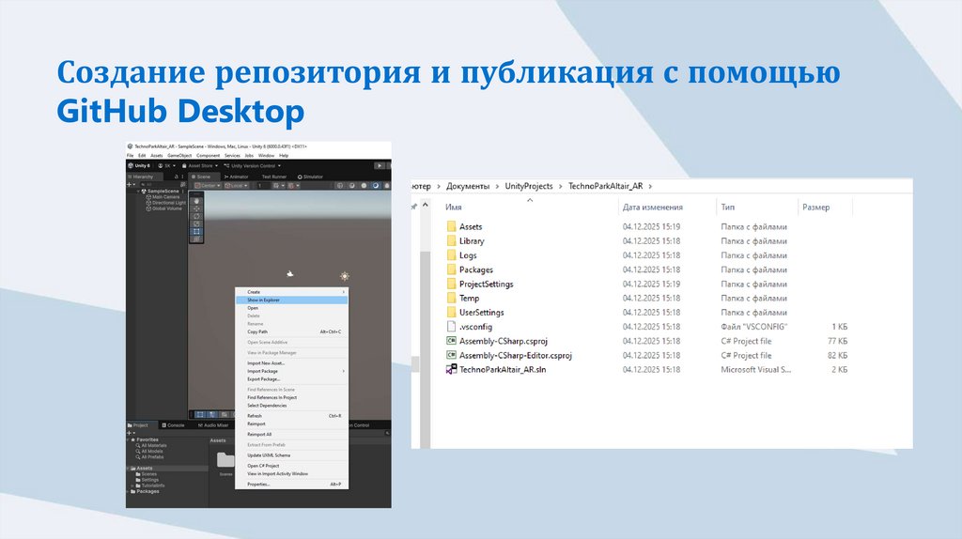Choose Copy Path in context menu
962x539 pixels.
[x=291, y=331]
